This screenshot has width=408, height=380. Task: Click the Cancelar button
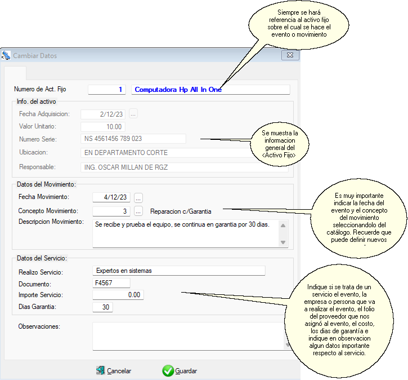pyautogui.click(x=114, y=370)
